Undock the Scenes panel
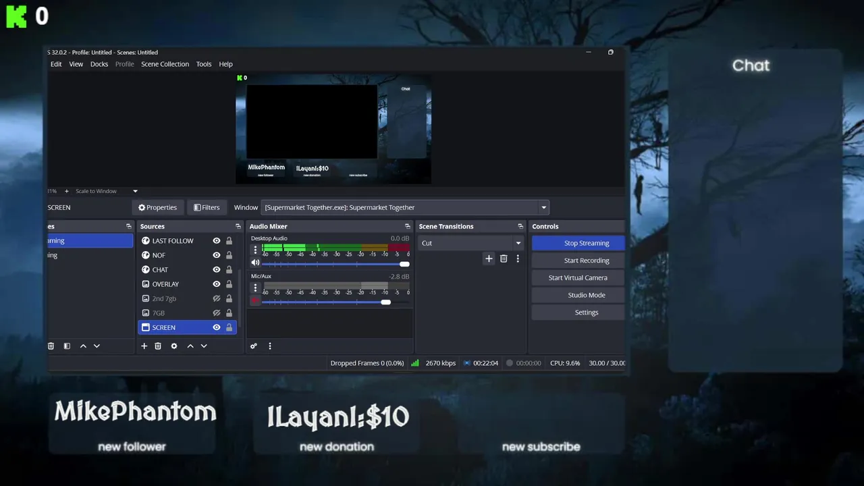The height and width of the screenshot is (486, 864). click(128, 227)
